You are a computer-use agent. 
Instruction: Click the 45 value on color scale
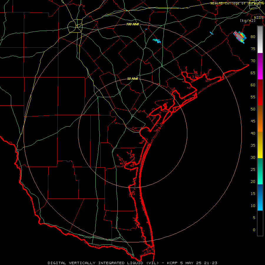[x=253, y=121]
